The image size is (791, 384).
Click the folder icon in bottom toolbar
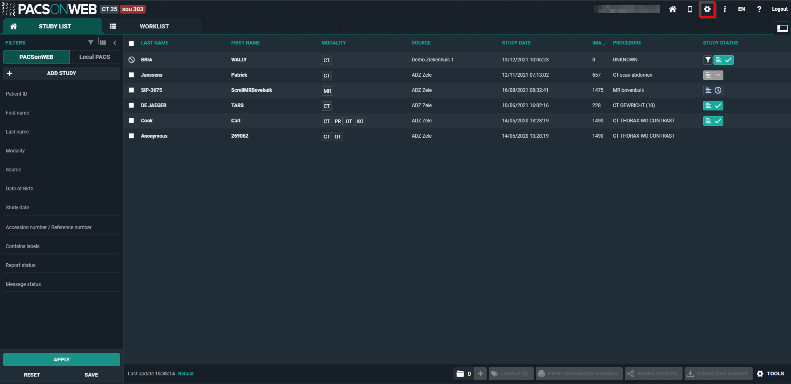pos(460,374)
